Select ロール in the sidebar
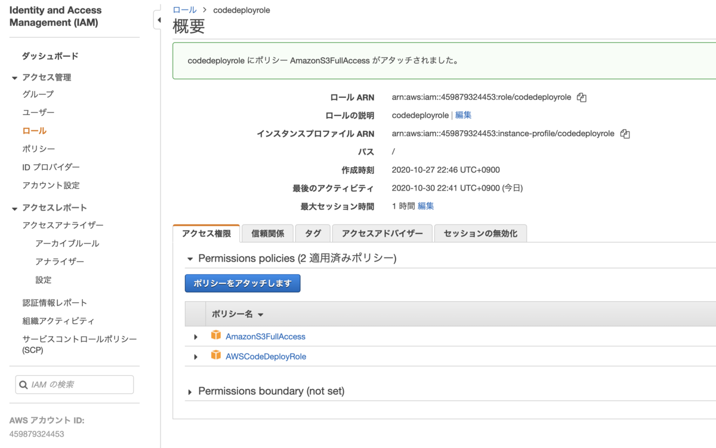 point(34,130)
